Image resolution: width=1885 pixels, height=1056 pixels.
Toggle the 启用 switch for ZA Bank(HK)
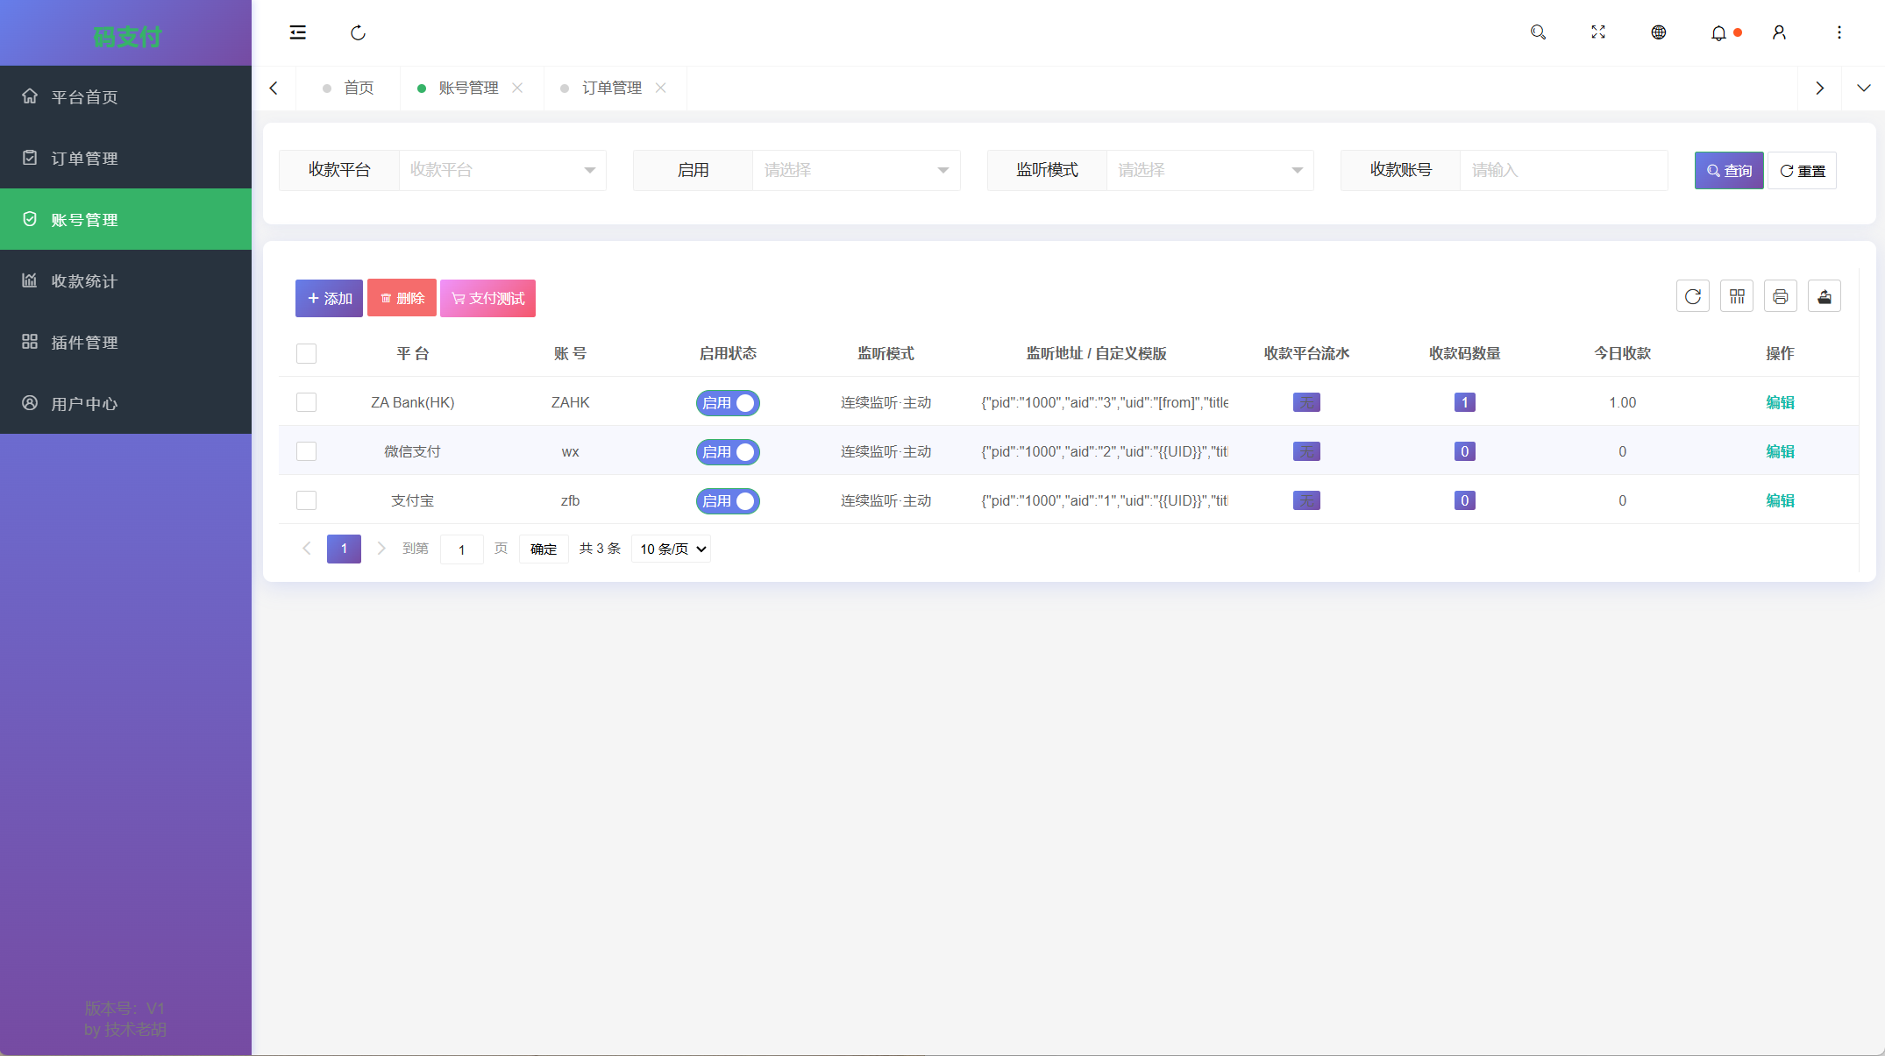click(728, 403)
